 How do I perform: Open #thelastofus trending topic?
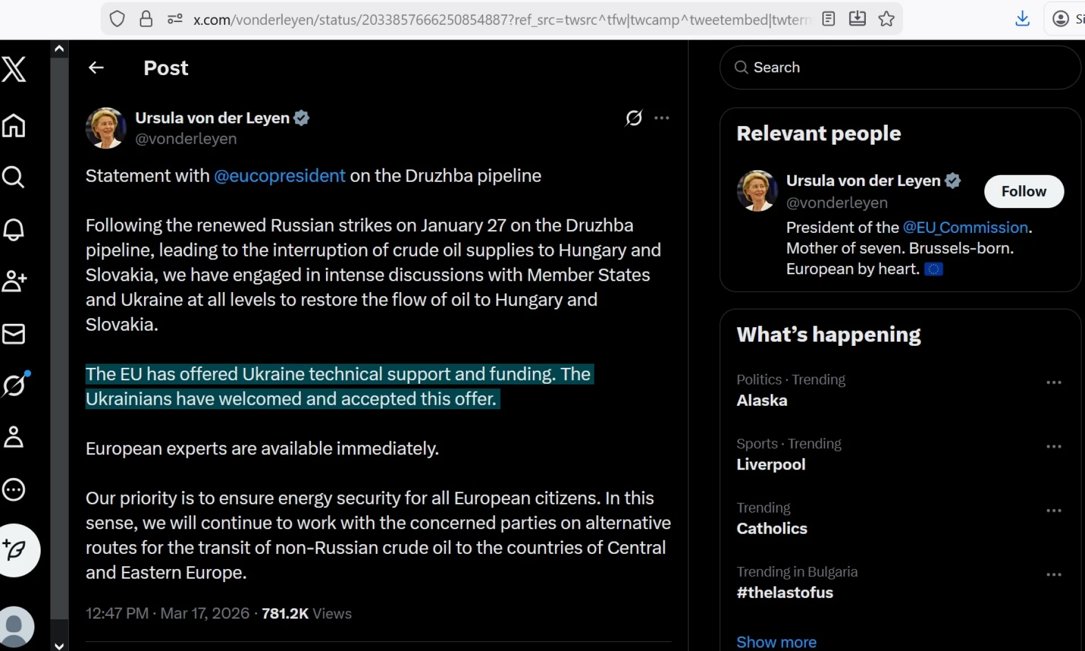pyautogui.click(x=784, y=592)
